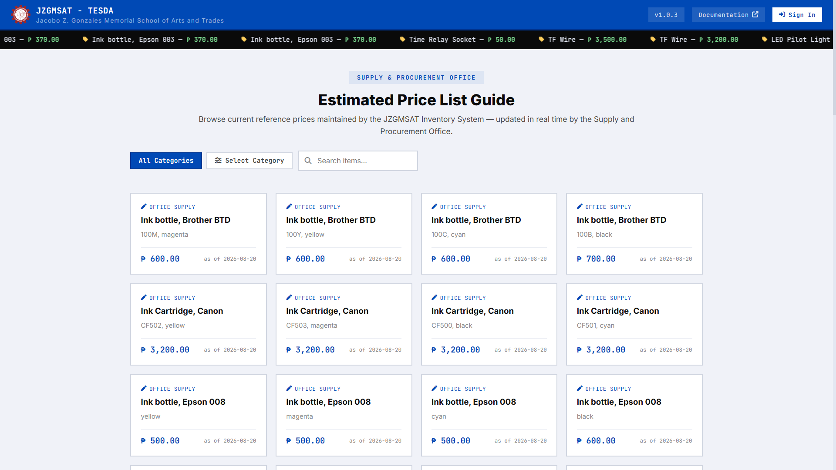Click the CF503, magenta description text
This screenshot has height=470, width=836.
[312, 326]
